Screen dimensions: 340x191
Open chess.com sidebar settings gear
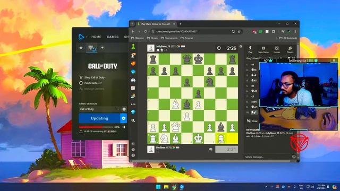(x=133, y=150)
